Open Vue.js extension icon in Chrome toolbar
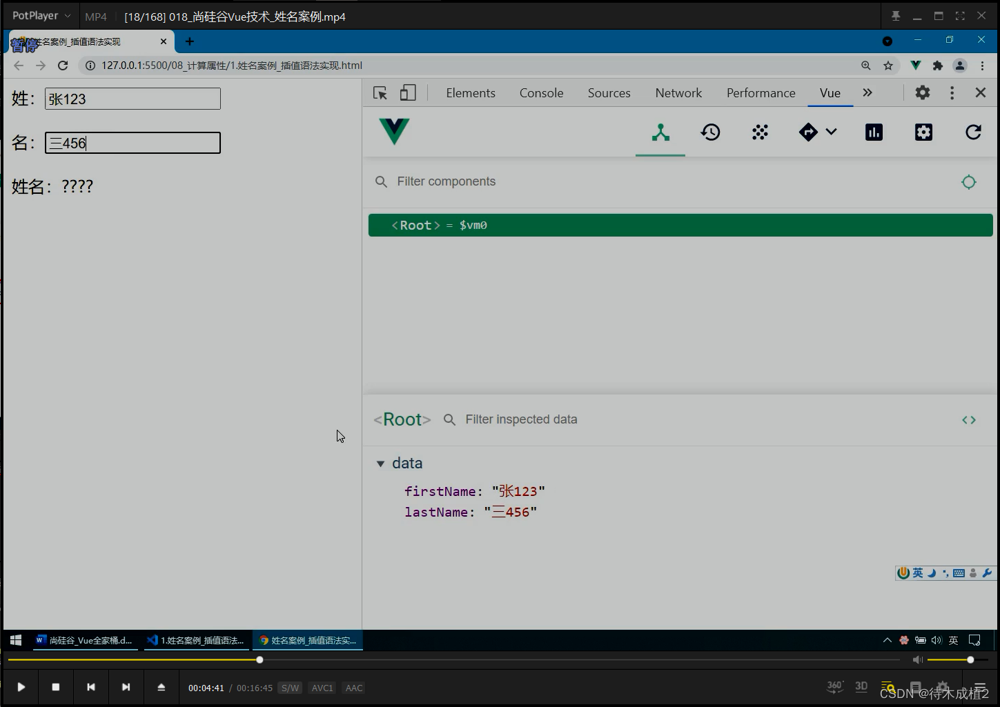The image size is (1000, 707). 916,66
